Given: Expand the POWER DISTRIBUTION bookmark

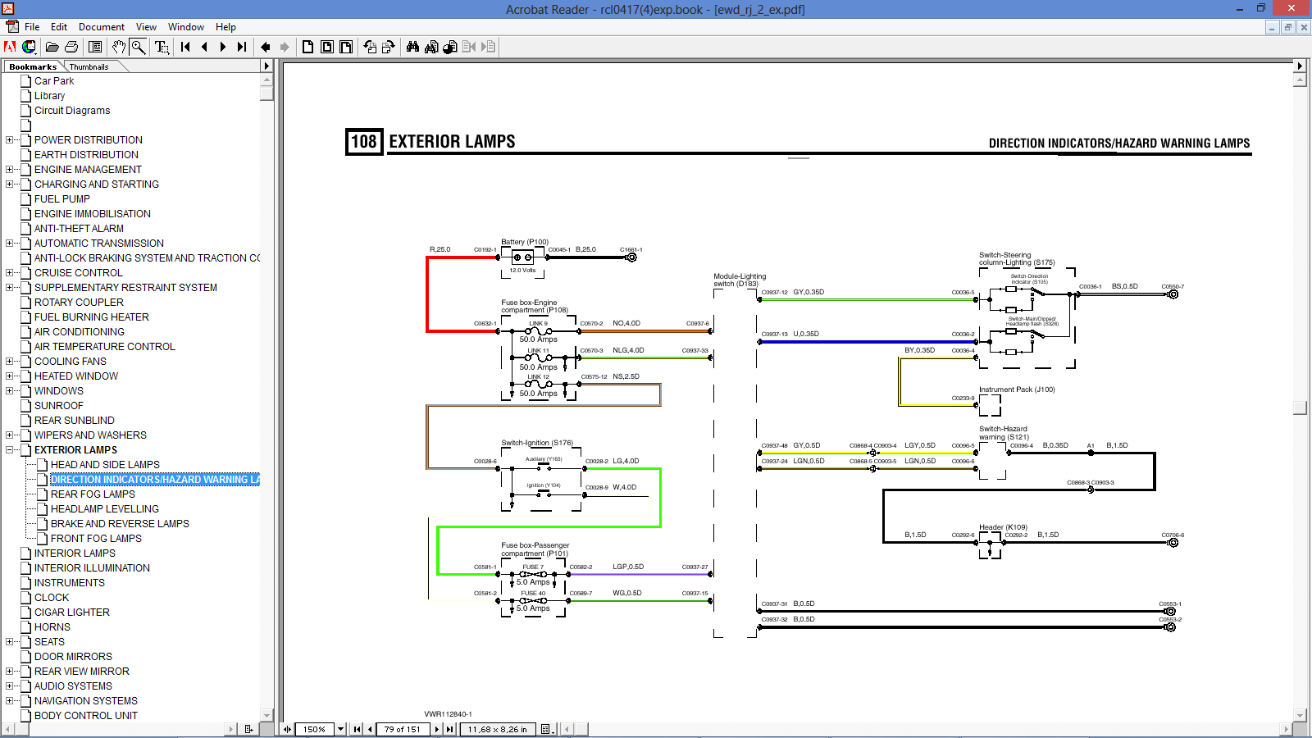Looking at the screenshot, I should point(10,139).
